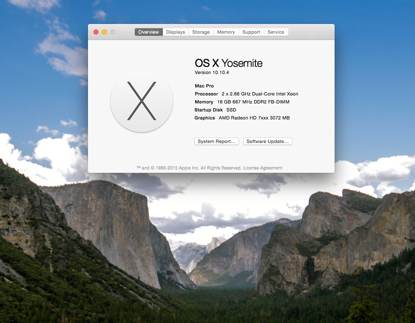Click the Processor label

206,94
